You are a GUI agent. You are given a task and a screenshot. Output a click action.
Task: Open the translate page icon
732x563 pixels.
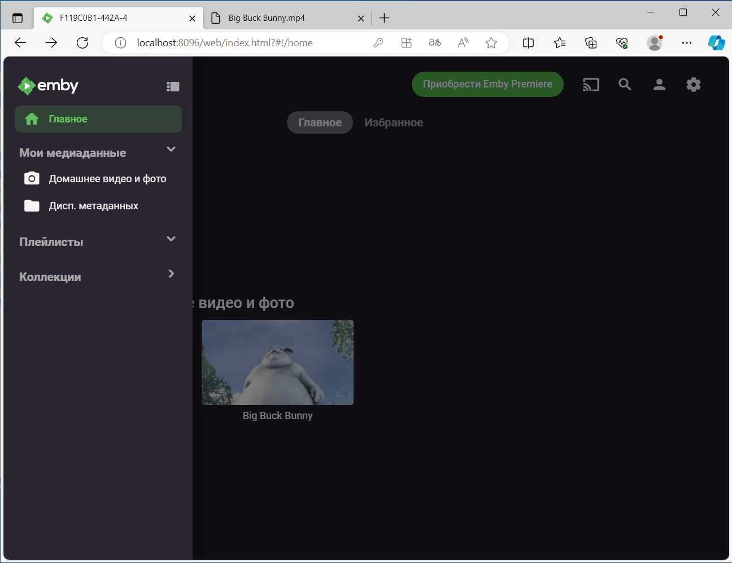pyautogui.click(x=435, y=43)
